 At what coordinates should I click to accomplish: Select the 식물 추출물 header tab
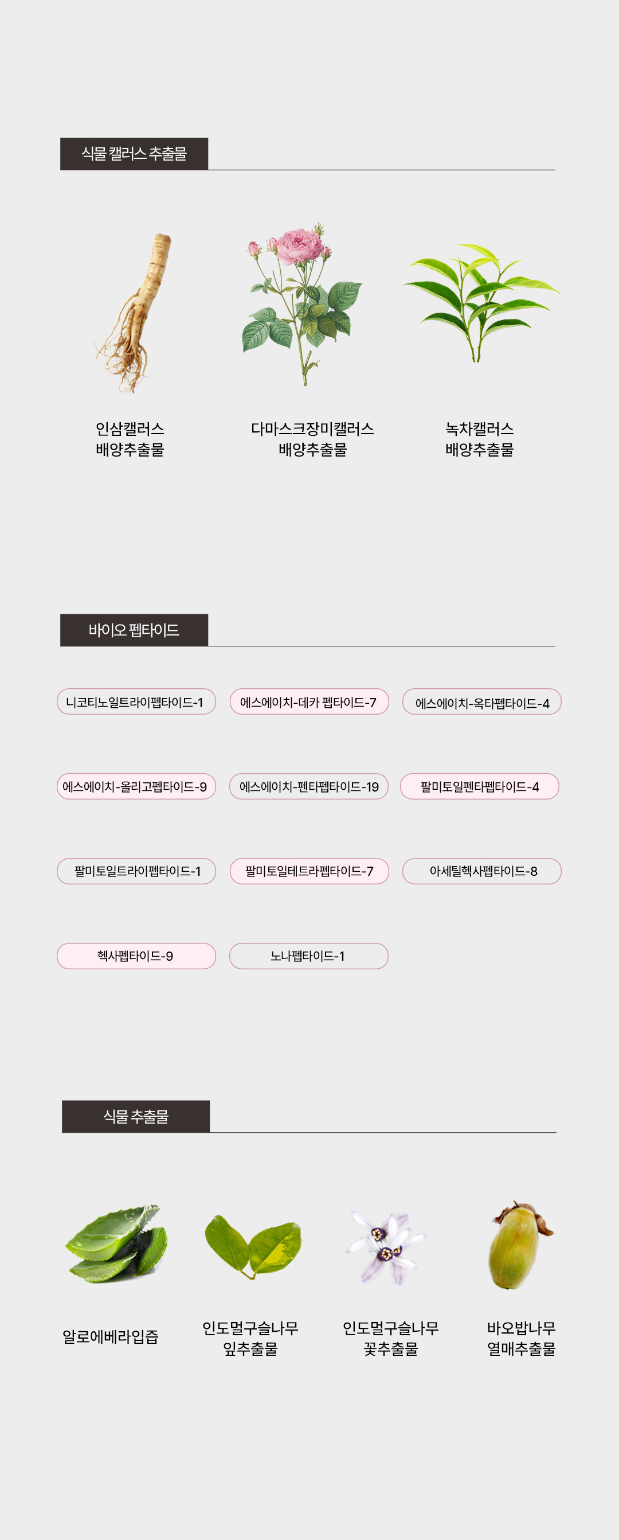click(136, 1116)
